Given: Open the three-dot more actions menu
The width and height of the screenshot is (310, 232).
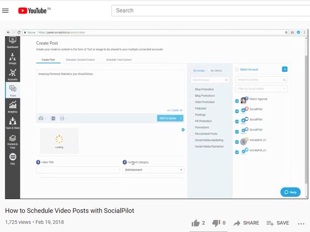Looking at the screenshot, I should (301, 223).
